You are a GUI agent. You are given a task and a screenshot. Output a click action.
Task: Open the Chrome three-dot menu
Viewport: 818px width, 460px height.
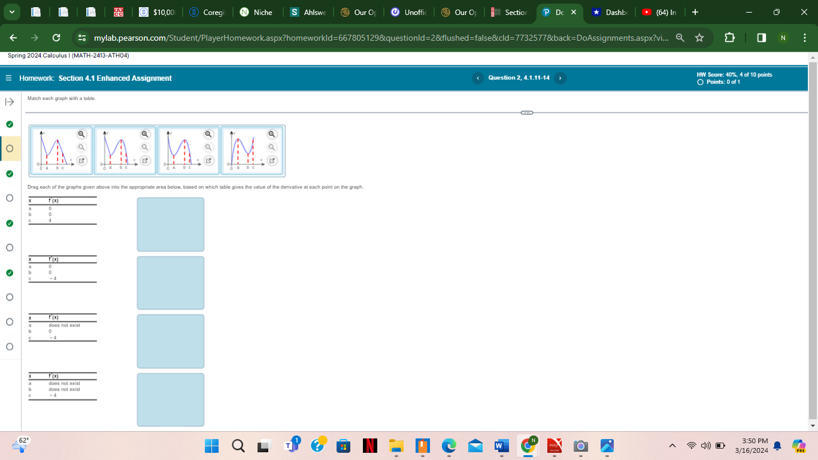805,38
